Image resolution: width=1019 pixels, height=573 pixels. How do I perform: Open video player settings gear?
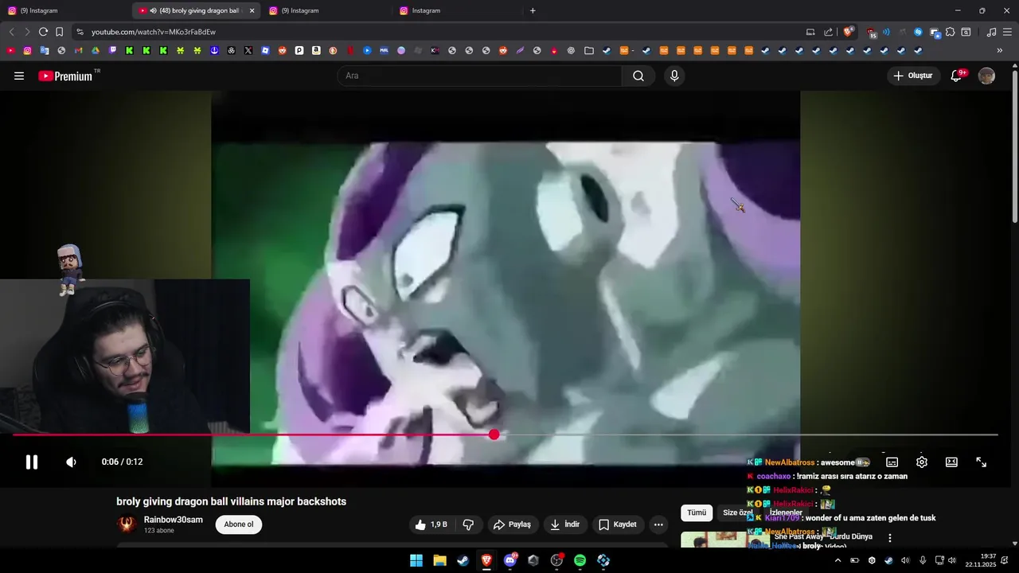[x=922, y=462]
